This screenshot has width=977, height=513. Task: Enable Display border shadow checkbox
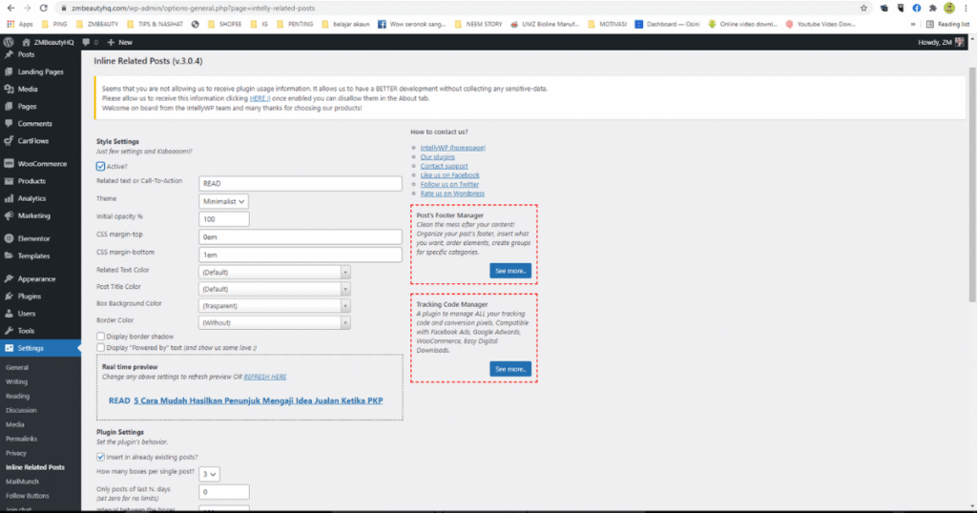[100, 337]
